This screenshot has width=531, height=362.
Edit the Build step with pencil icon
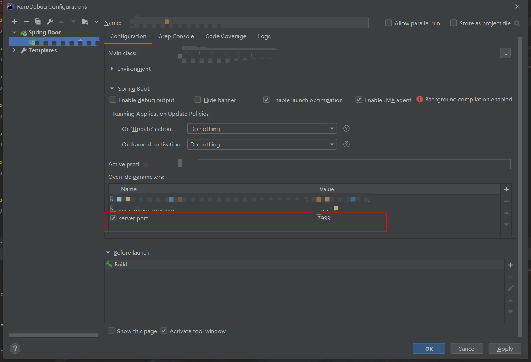point(510,288)
